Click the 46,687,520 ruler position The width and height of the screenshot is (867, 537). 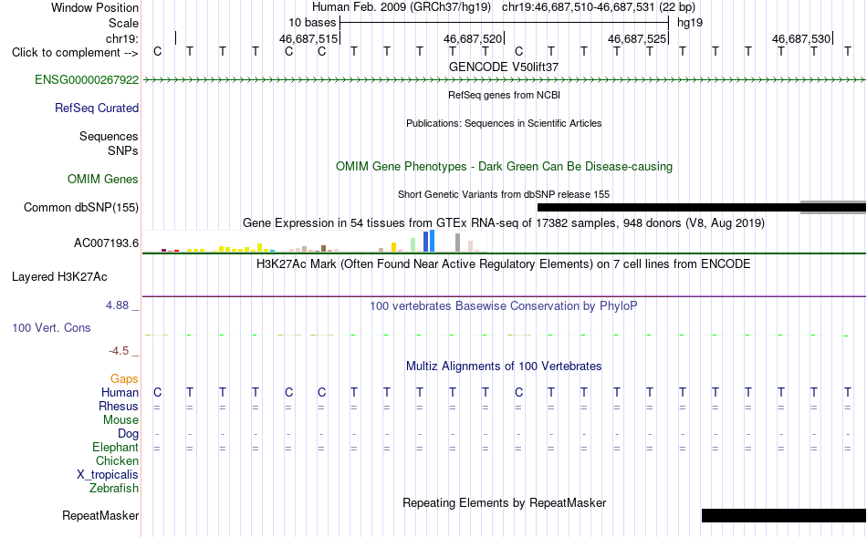coord(473,38)
